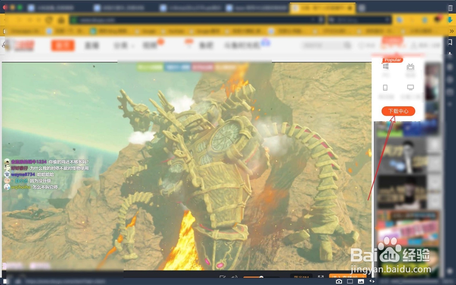
Task: Open the sidebar thumbnail showing a man
Action: (x=402, y=156)
